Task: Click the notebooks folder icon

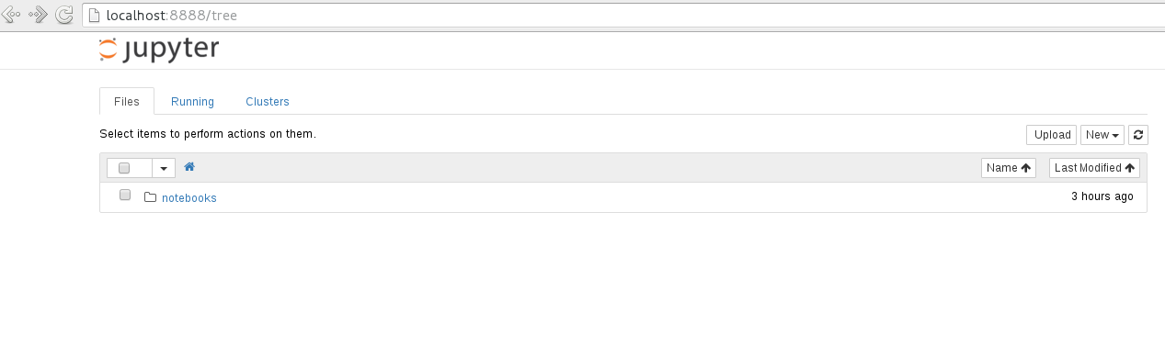Action: point(151,196)
